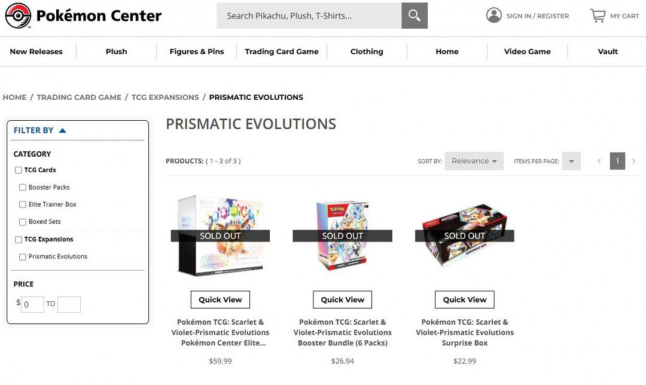Viewport: 646px width, 385px height.
Task: Go to previous page arrow
Action: (599, 161)
